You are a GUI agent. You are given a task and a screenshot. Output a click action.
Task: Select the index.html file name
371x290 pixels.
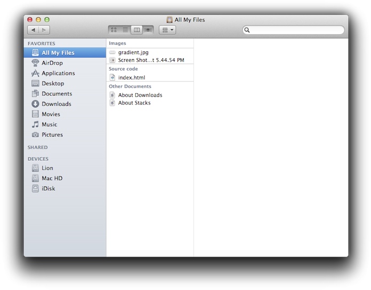[132, 77]
